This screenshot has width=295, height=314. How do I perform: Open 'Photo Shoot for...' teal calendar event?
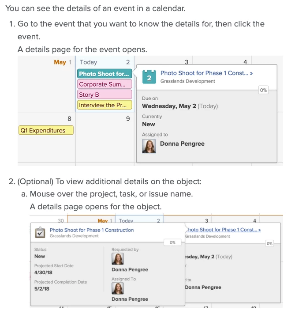coord(105,74)
